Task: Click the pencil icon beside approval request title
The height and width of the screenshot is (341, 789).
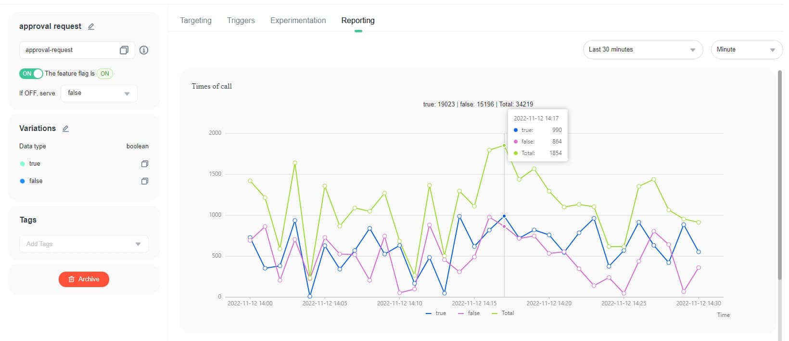Action: (x=91, y=26)
